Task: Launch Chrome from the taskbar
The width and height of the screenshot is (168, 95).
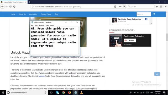Action: 64,93
